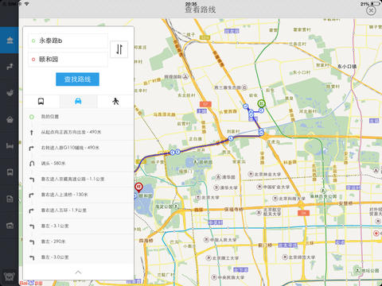Tap 北京科技大学 on the map

pos(289,198)
